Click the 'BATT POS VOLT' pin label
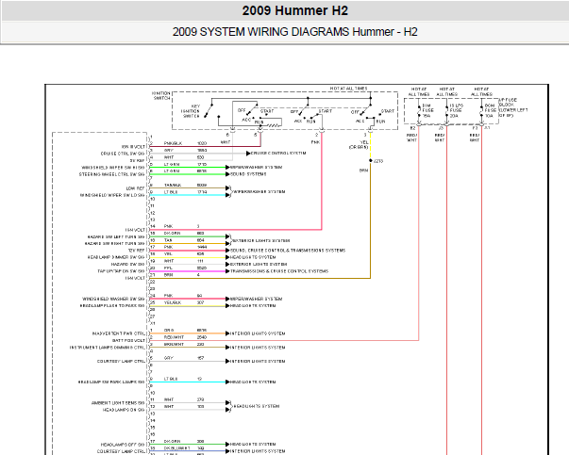Image resolution: width=569 pixels, height=455 pixels. pyautogui.click(x=128, y=341)
